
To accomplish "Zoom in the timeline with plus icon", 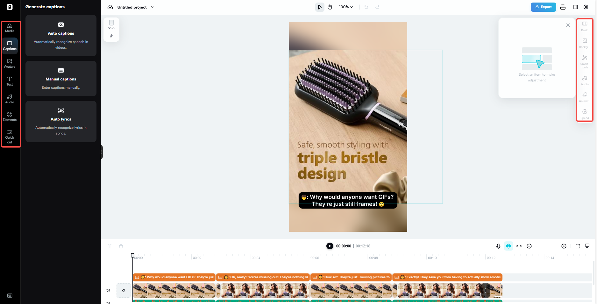I will coord(564,246).
